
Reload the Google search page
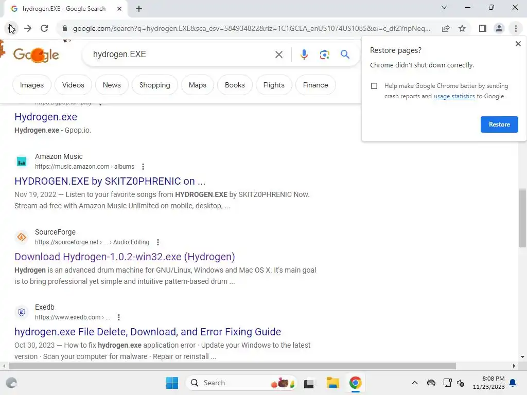[x=44, y=29]
